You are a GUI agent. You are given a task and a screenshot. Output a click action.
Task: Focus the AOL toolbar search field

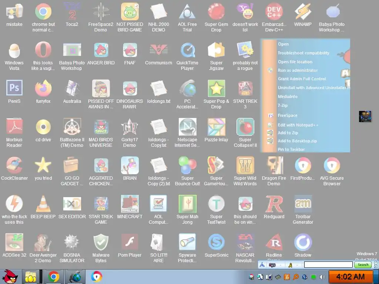328,265
